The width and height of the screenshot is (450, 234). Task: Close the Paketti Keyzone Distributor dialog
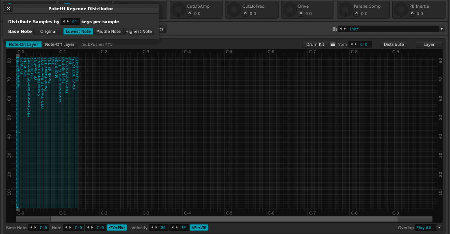pyautogui.click(x=9, y=9)
